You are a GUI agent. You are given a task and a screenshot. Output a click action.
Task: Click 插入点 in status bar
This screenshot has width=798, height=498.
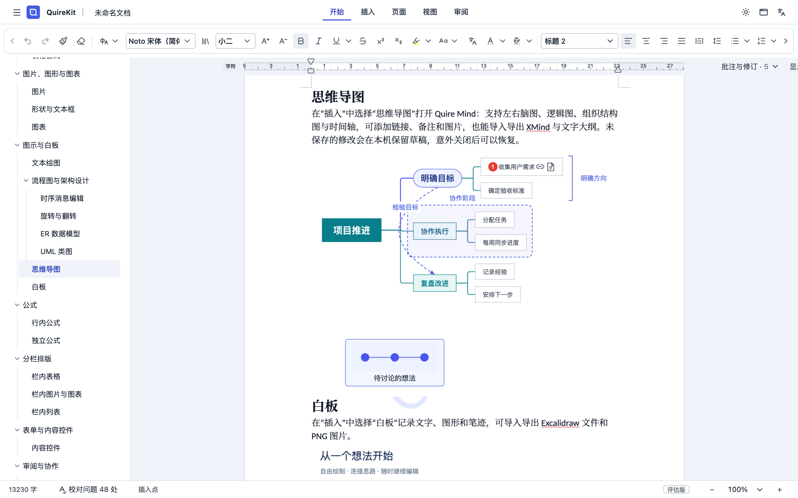click(148, 489)
